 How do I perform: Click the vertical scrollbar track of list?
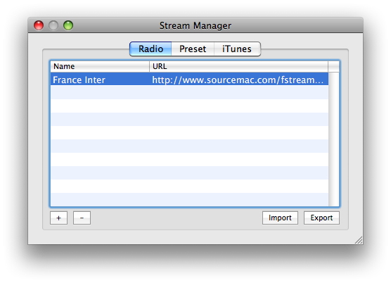(334, 139)
